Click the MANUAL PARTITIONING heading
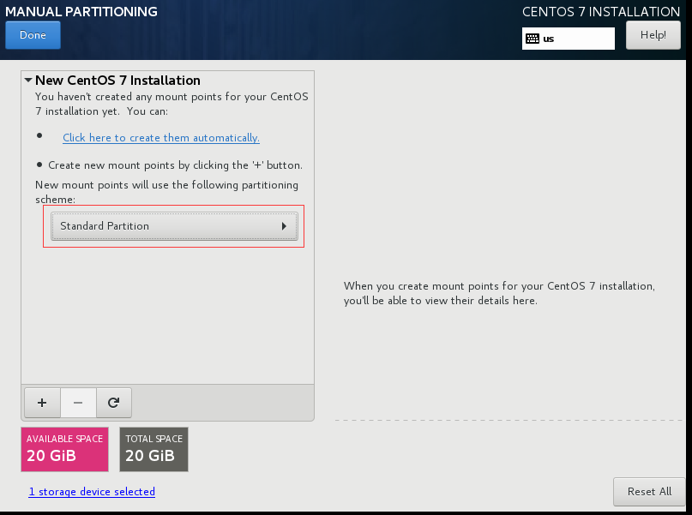The height and width of the screenshot is (515, 692). pyautogui.click(x=81, y=11)
